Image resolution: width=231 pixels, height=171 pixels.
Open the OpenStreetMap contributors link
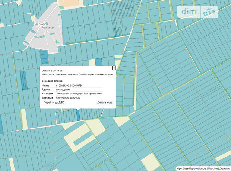tap(191, 168)
